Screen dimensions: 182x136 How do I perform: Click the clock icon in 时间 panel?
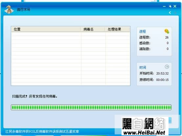tap(167, 67)
